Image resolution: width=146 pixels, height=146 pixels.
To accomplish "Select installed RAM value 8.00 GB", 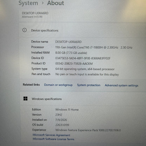I will tap(71, 53).
